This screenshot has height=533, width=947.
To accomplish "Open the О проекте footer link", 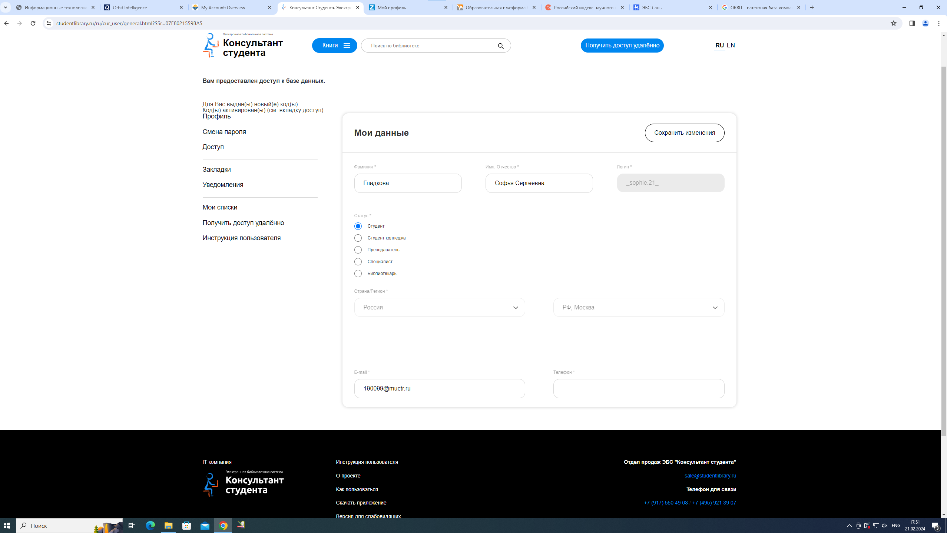I will click(348, 476).
